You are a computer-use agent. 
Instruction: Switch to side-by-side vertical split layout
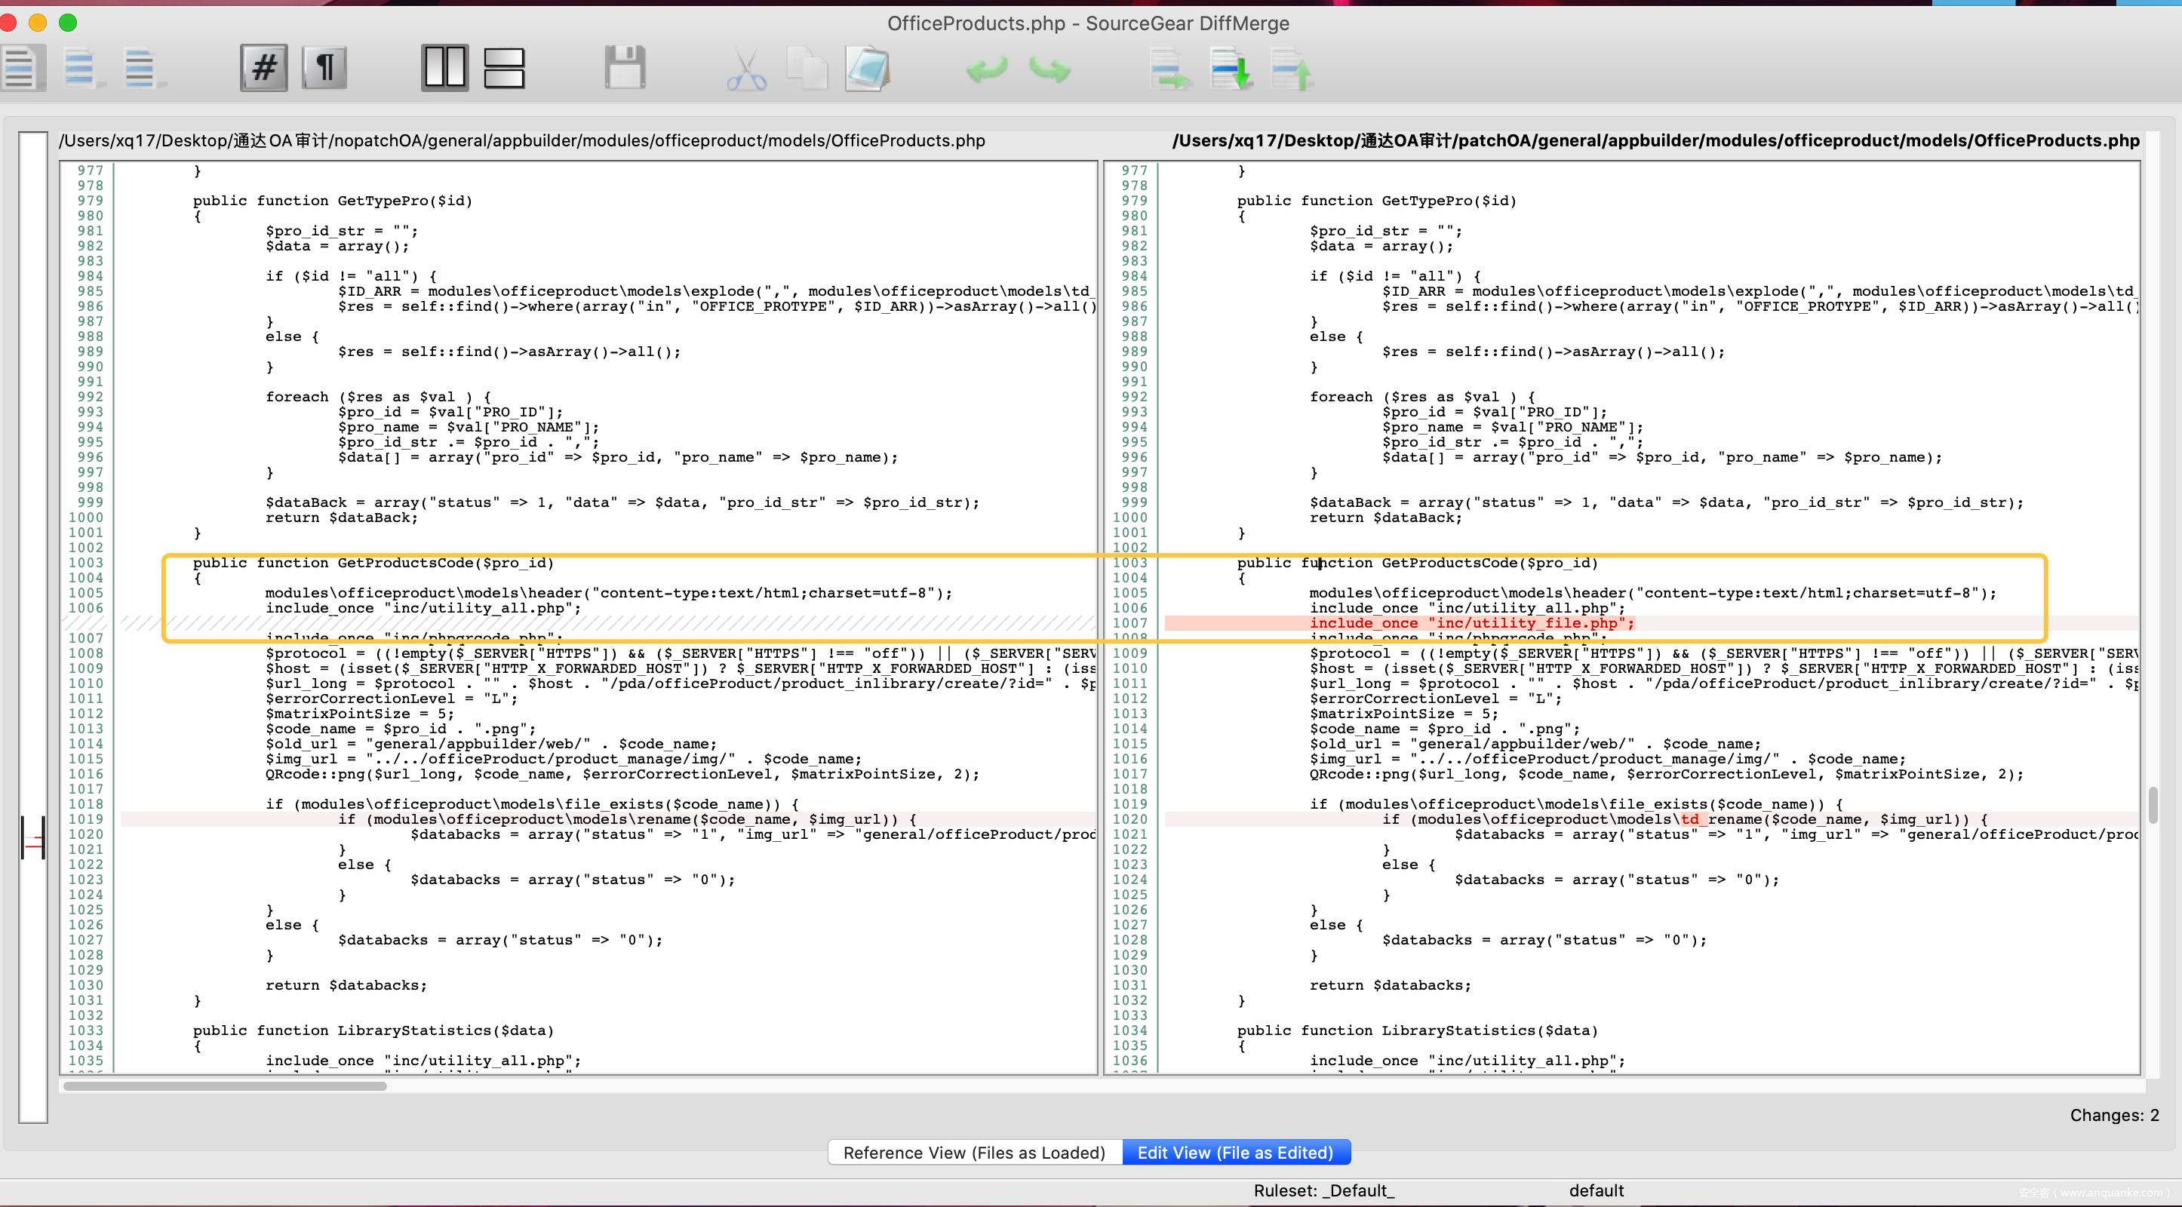click(444, 68)
